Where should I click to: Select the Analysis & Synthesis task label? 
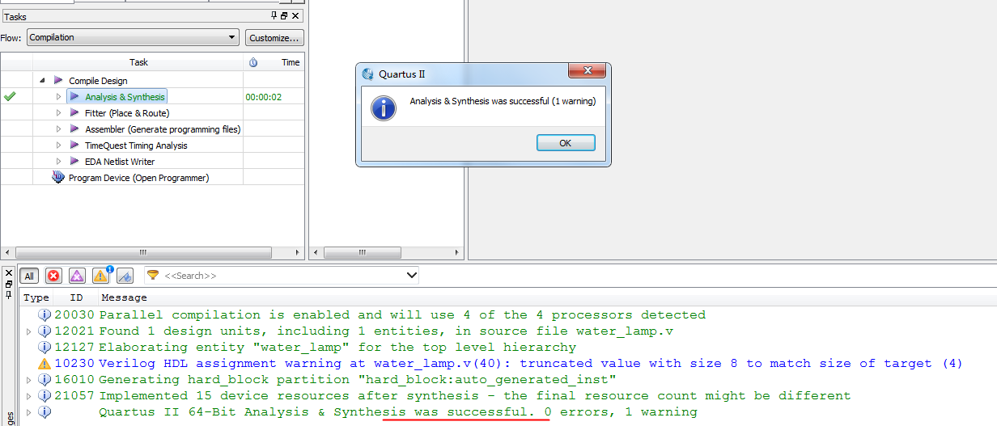[125, 97]
